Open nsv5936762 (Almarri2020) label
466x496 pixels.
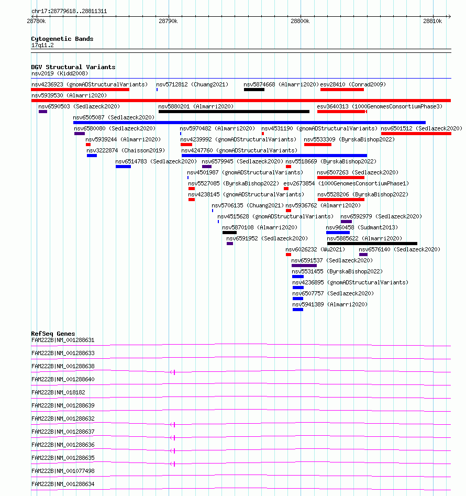click(x=323, y=205)
